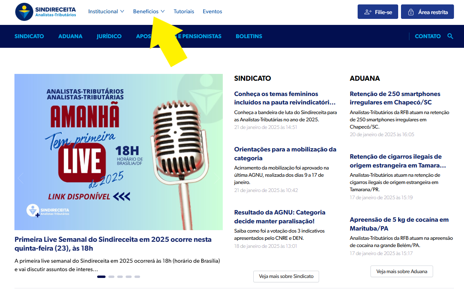Open article about 250 smartphones retention
Image resolution: width=464 pixels, height=290 pixels.
pyautogui.click(x=395, y=98)
